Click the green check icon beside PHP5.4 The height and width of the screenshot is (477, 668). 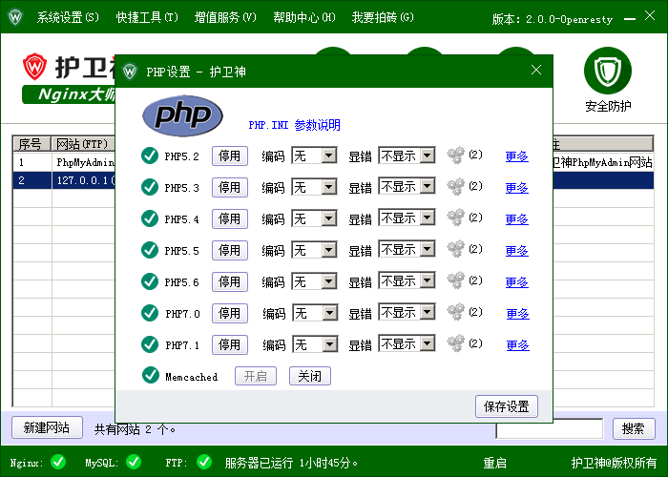(x=150, y=218)
